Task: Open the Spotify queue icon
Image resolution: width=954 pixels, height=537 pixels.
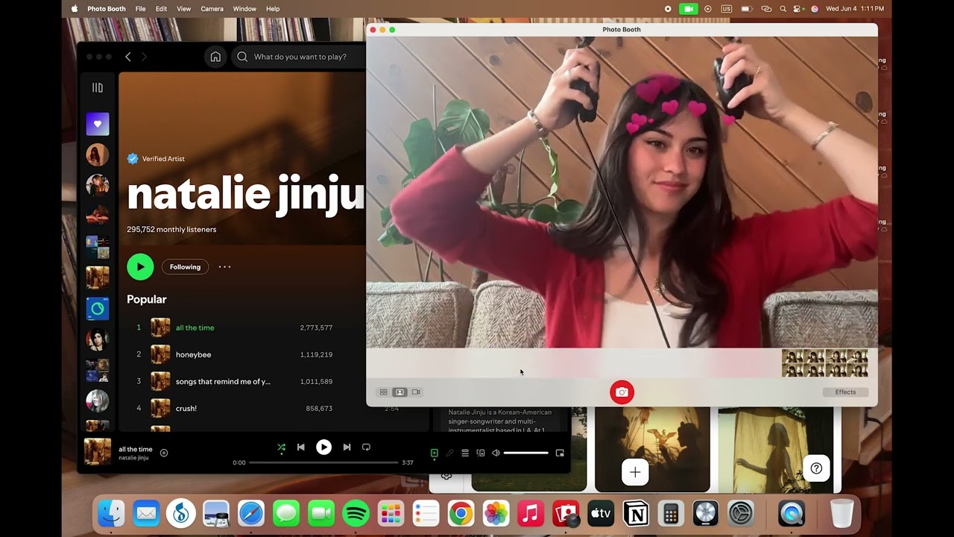Action: pos(465,453)
